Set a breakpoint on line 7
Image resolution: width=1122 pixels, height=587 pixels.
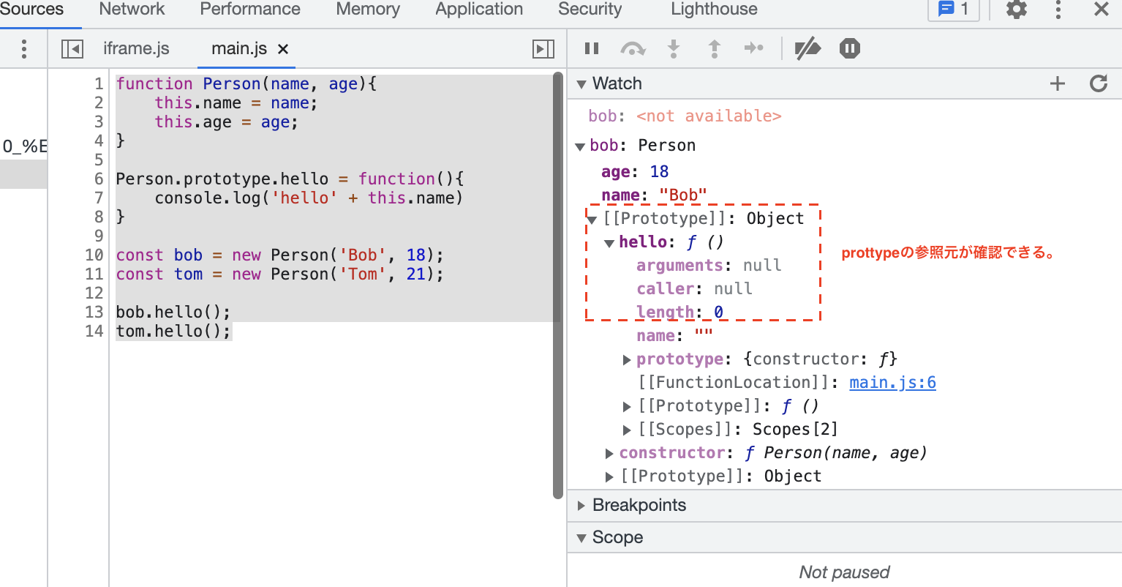pyautogui.click(x=98, y=198)
